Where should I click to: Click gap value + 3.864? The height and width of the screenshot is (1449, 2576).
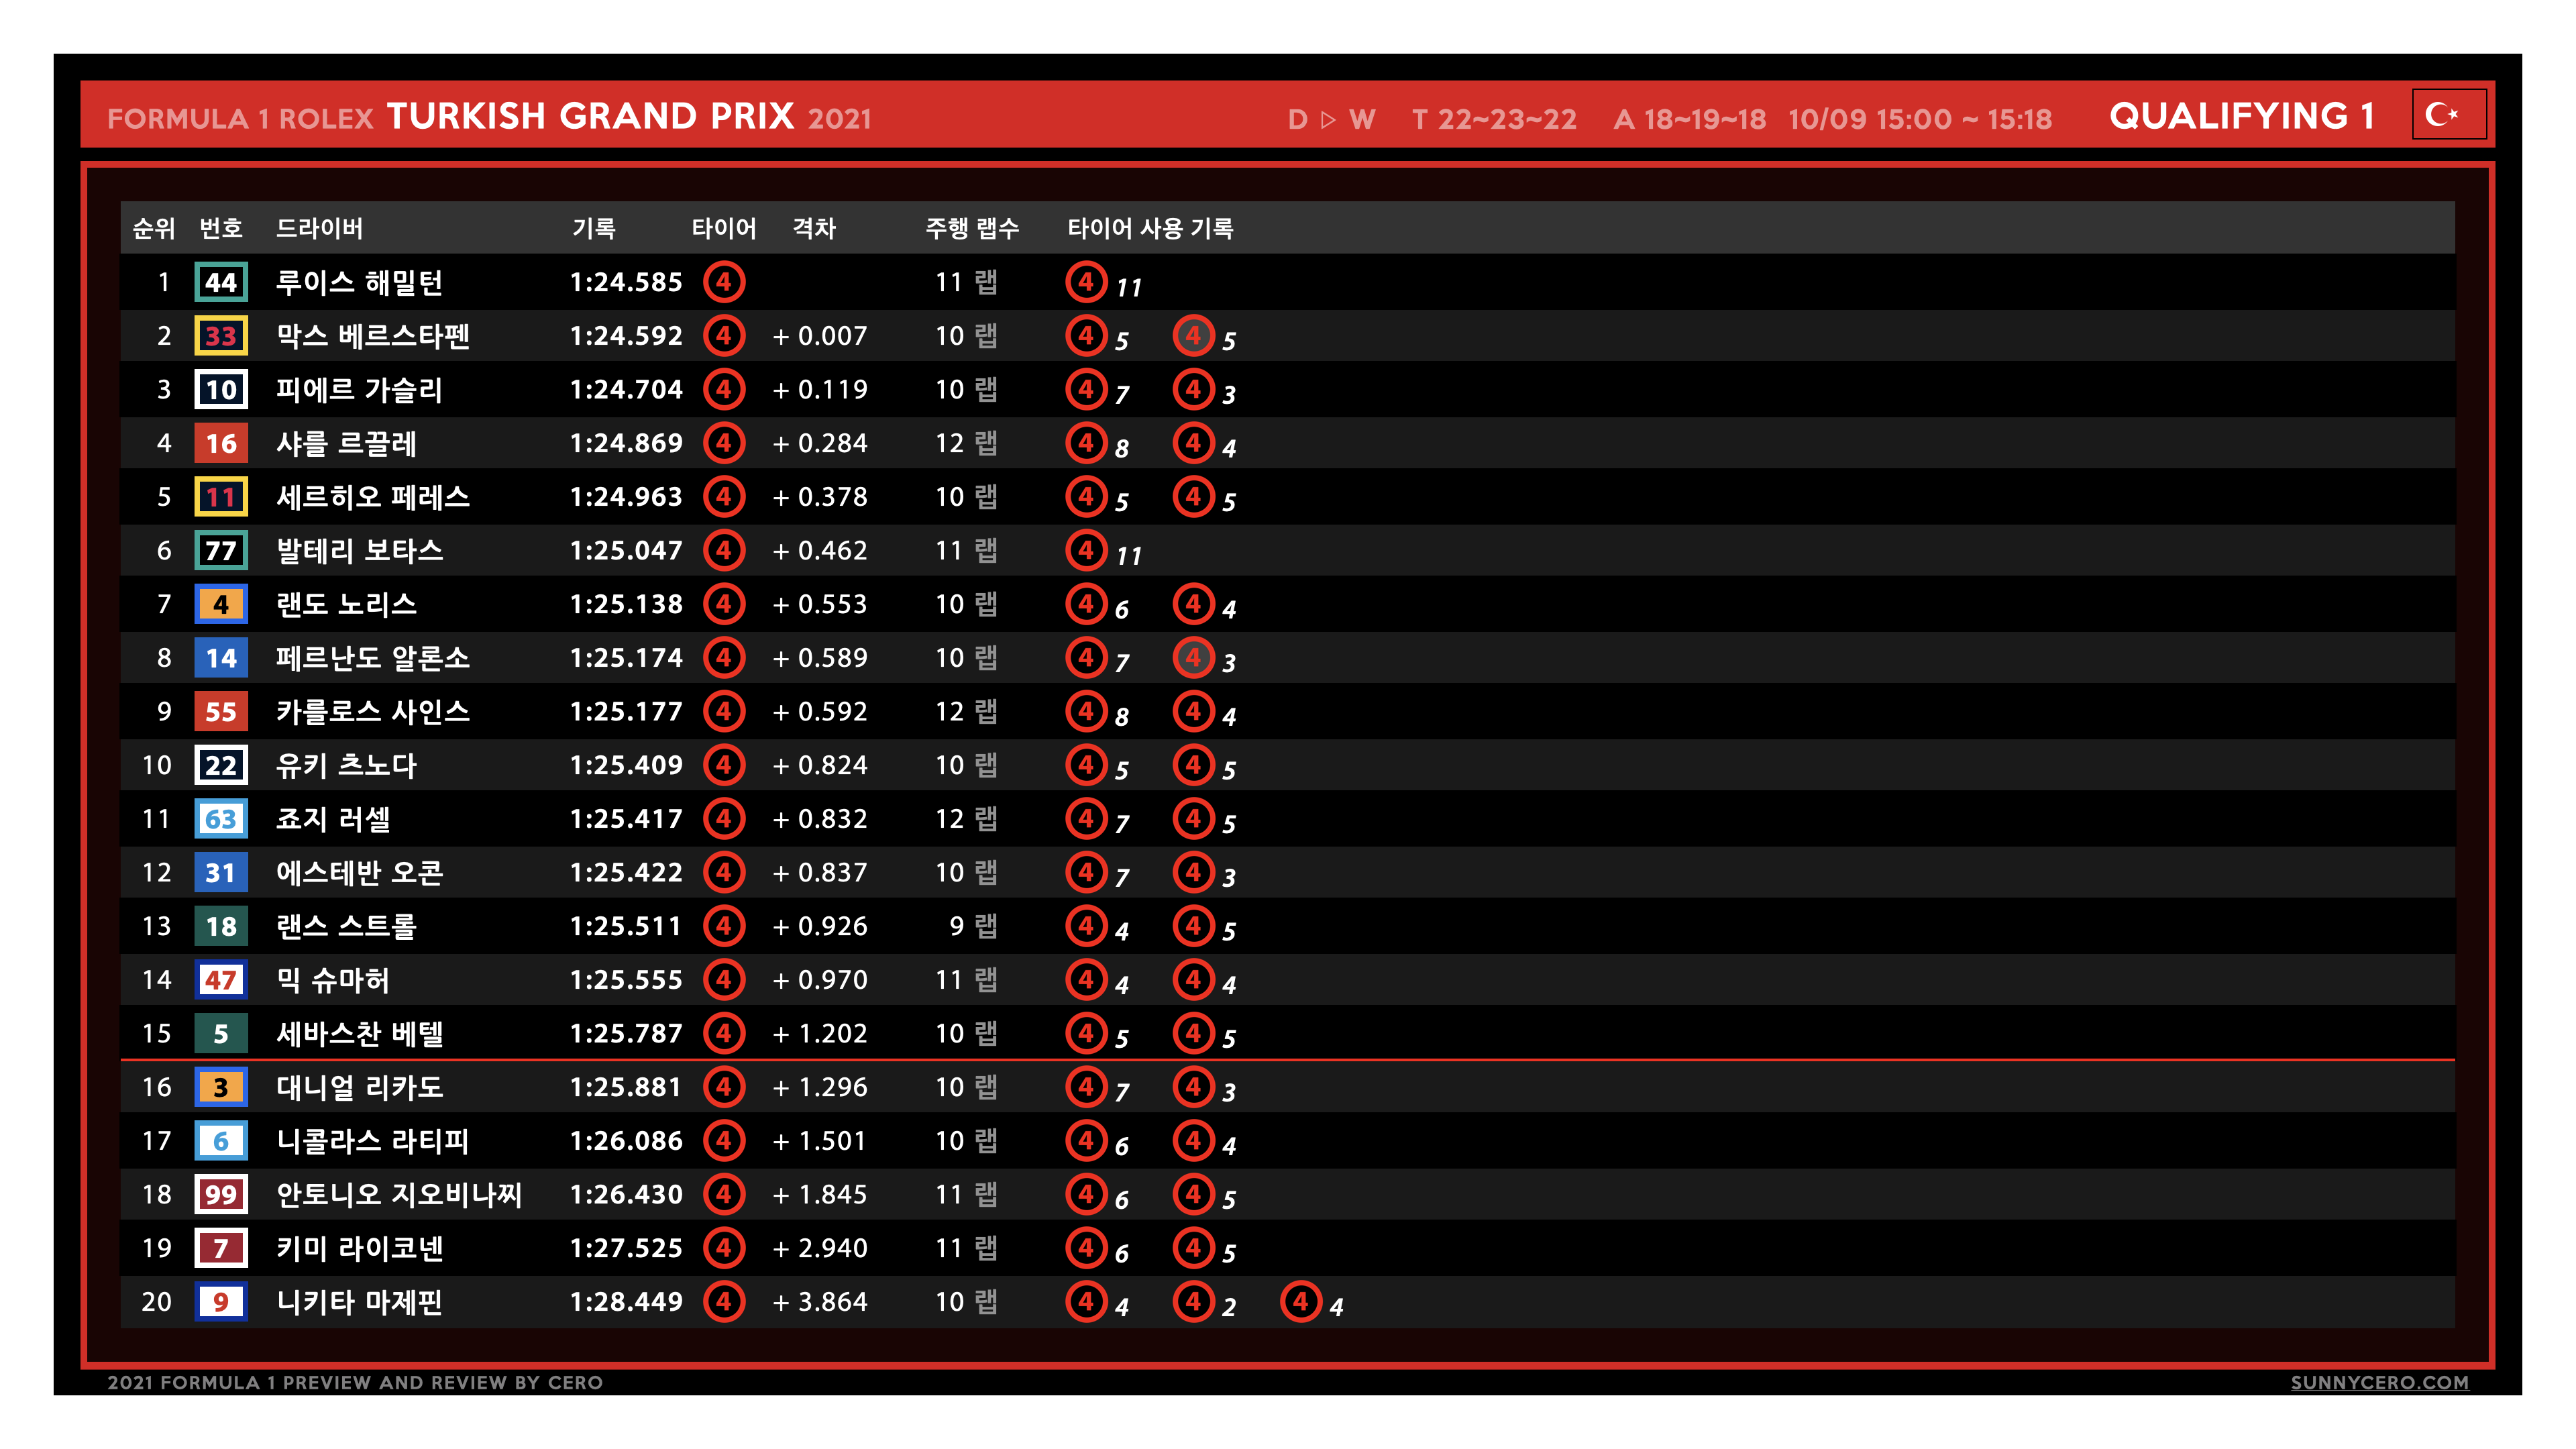coord(820,1302)
